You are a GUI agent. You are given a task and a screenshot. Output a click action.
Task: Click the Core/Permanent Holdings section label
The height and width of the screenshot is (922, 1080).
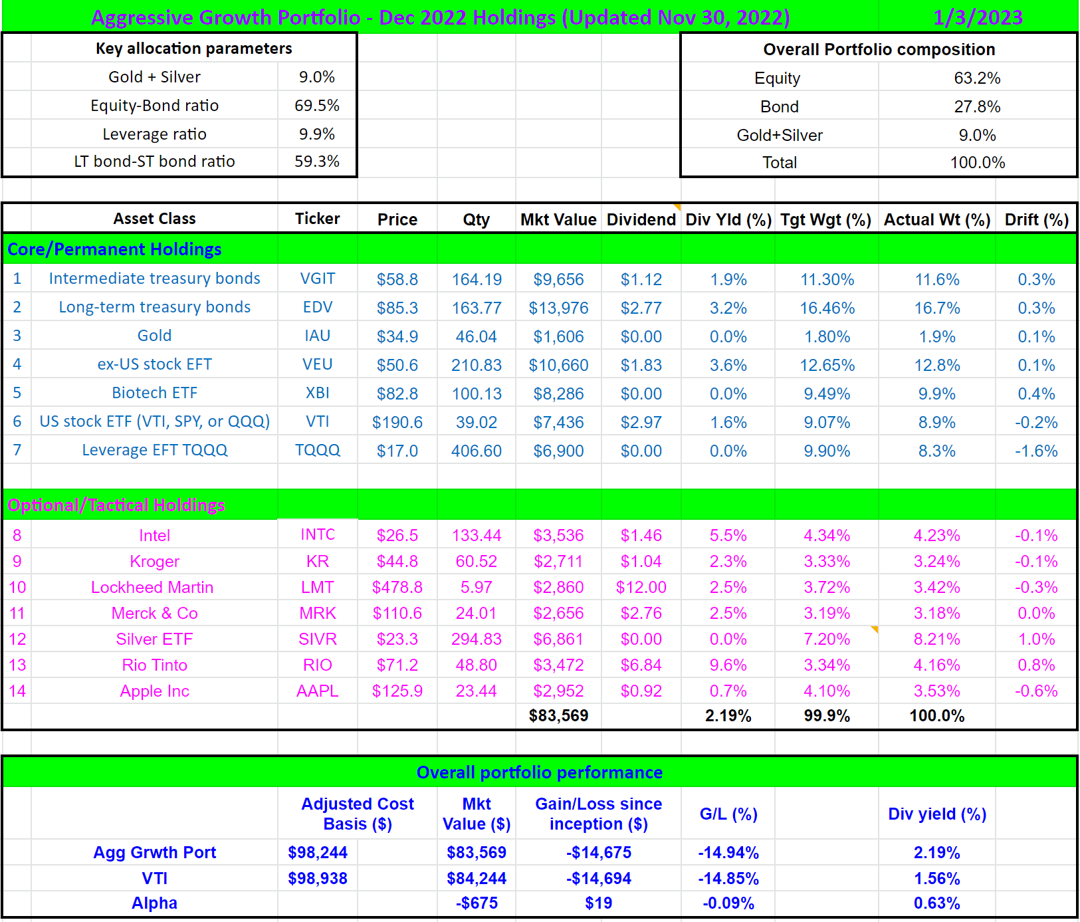tap(114, 249)
